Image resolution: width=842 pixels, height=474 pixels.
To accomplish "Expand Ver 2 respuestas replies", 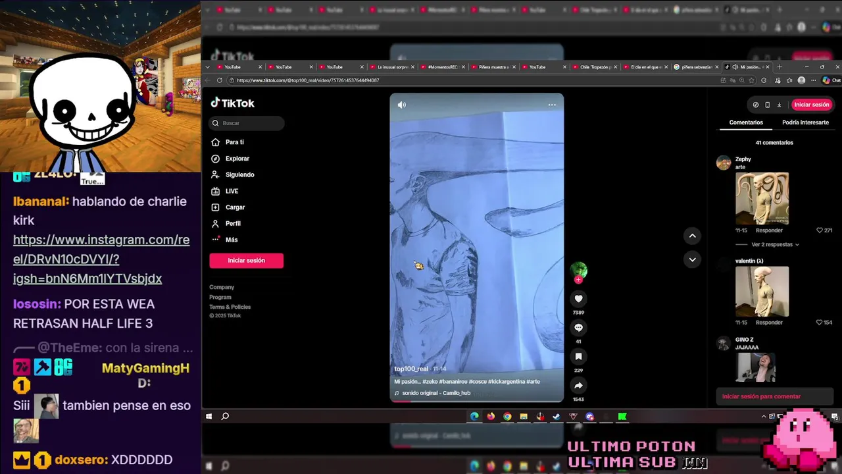I will point(775,244).
